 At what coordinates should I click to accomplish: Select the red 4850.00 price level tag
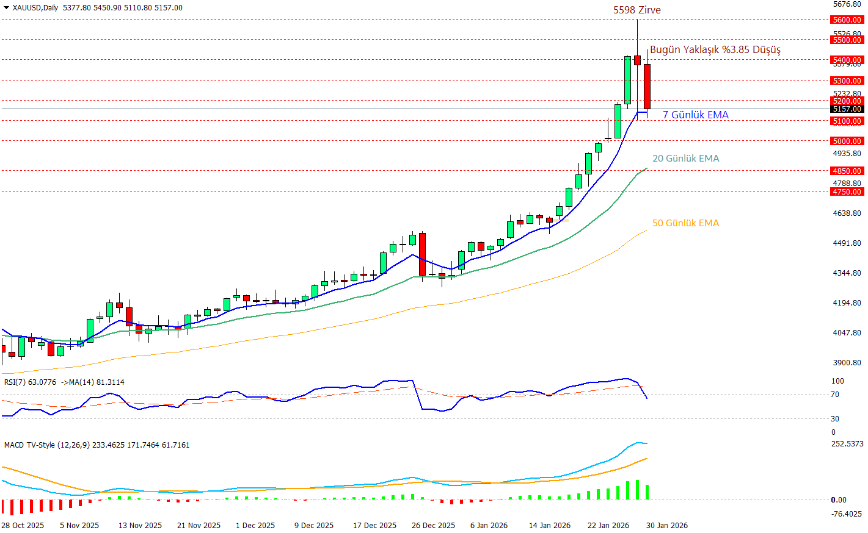(x=847, y=171)
